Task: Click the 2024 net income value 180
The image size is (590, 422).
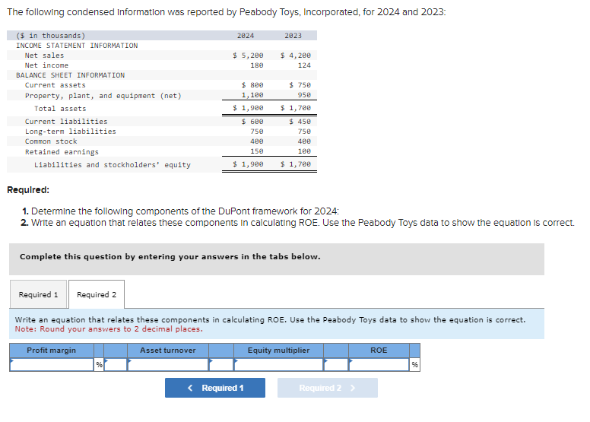Action: (x=257, y=65)
